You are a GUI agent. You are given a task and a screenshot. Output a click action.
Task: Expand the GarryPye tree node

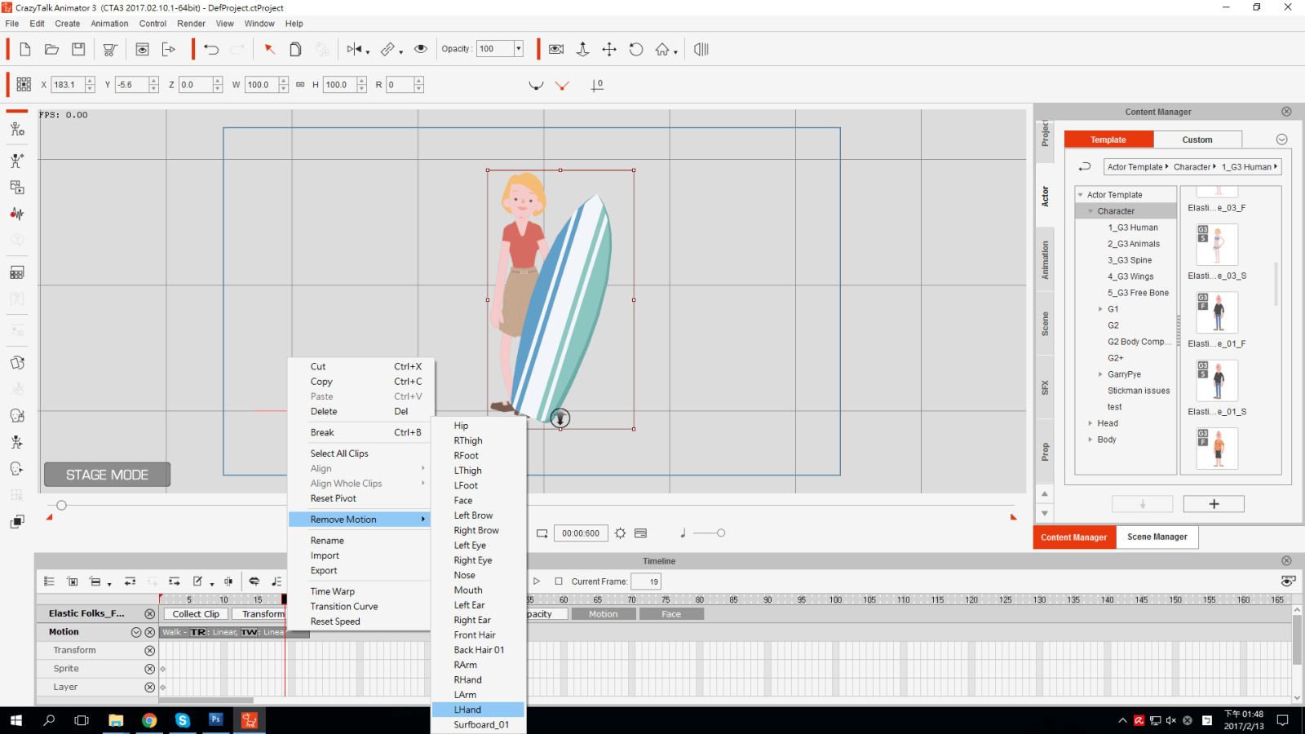(1100, 374)
